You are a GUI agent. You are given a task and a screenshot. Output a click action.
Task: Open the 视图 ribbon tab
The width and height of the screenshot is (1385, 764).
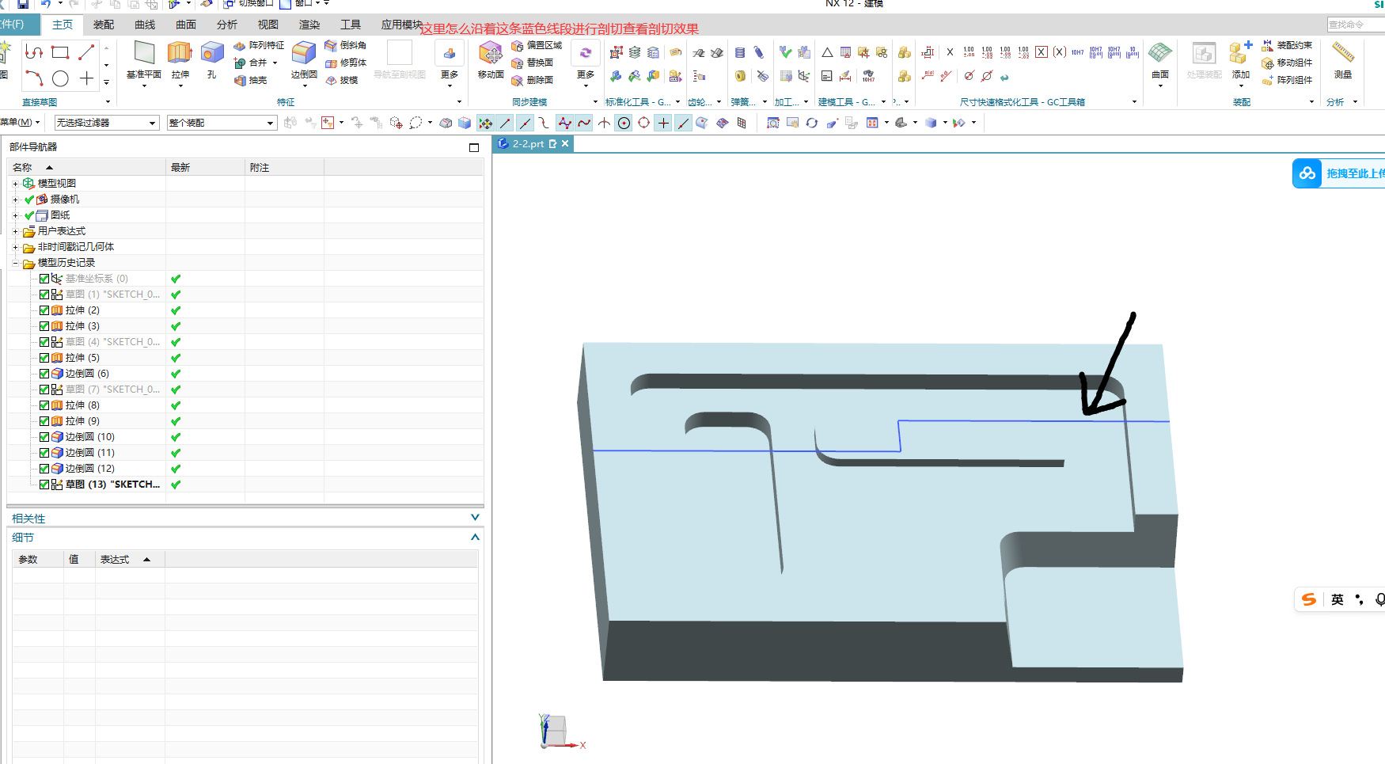(x=268, y=25)
